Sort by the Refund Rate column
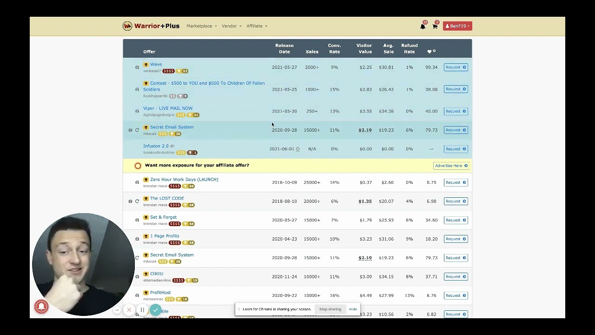595x335 pixels. click(410, 48)
